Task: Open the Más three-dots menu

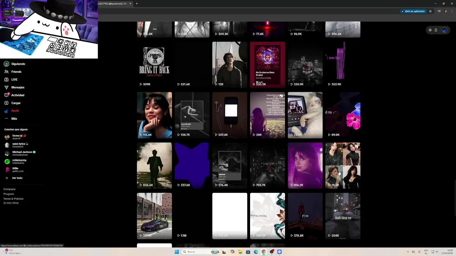Action: [6, 119]
